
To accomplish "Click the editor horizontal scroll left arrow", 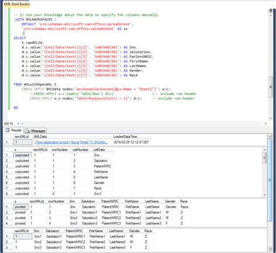I will point(23,123).
